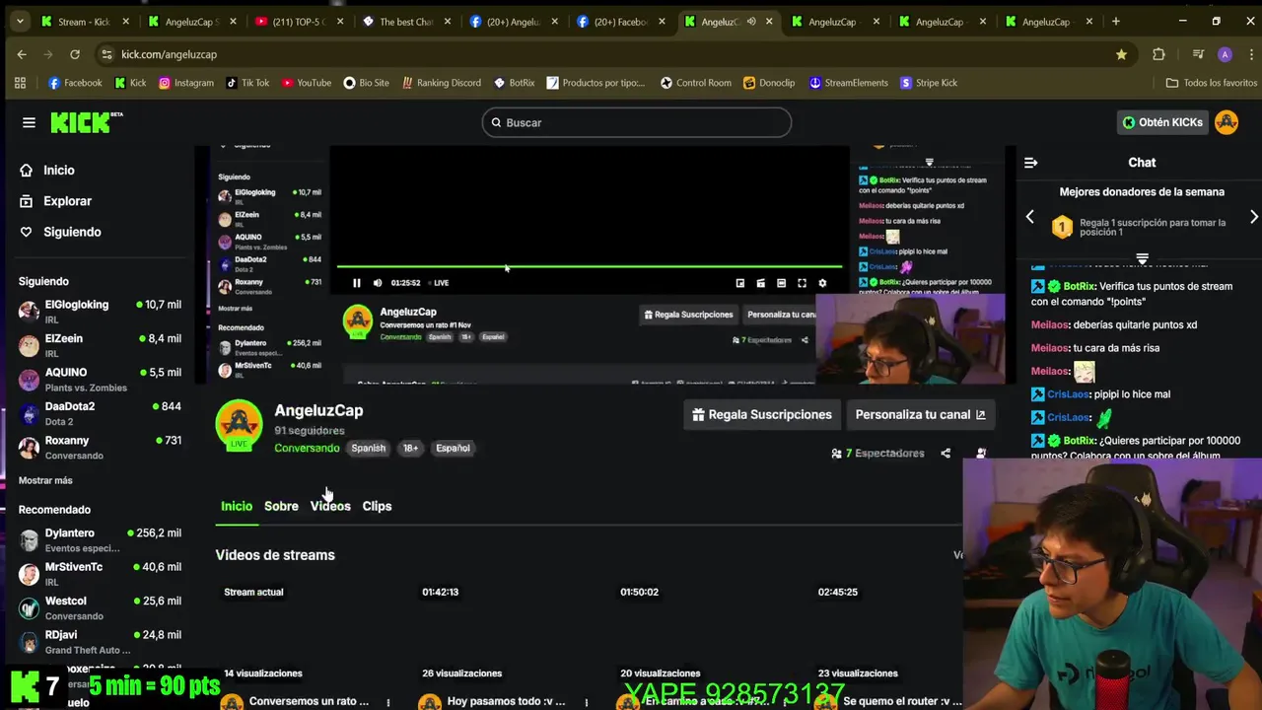Viewport: 1262px width, 710px height.
Task: Click the browser address bar URL
Action: tap(169, 54)
